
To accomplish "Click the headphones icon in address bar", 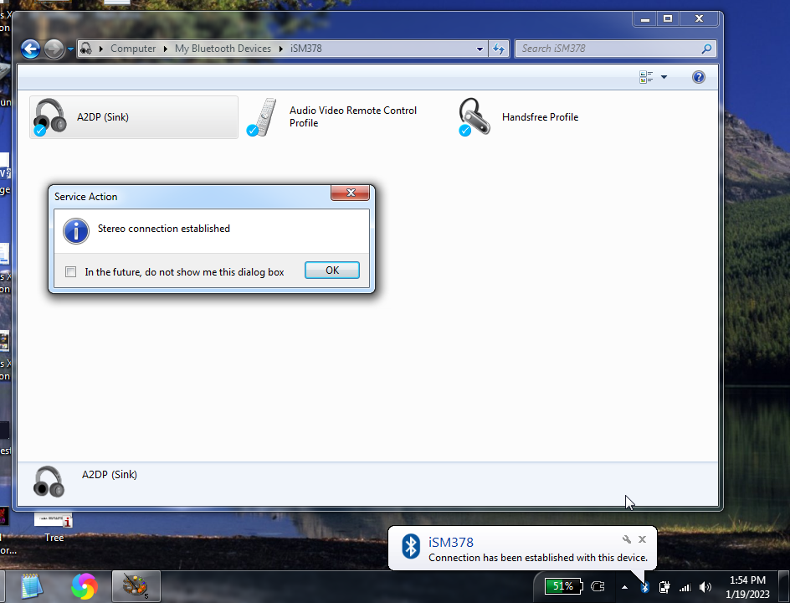I will point(86,49).
